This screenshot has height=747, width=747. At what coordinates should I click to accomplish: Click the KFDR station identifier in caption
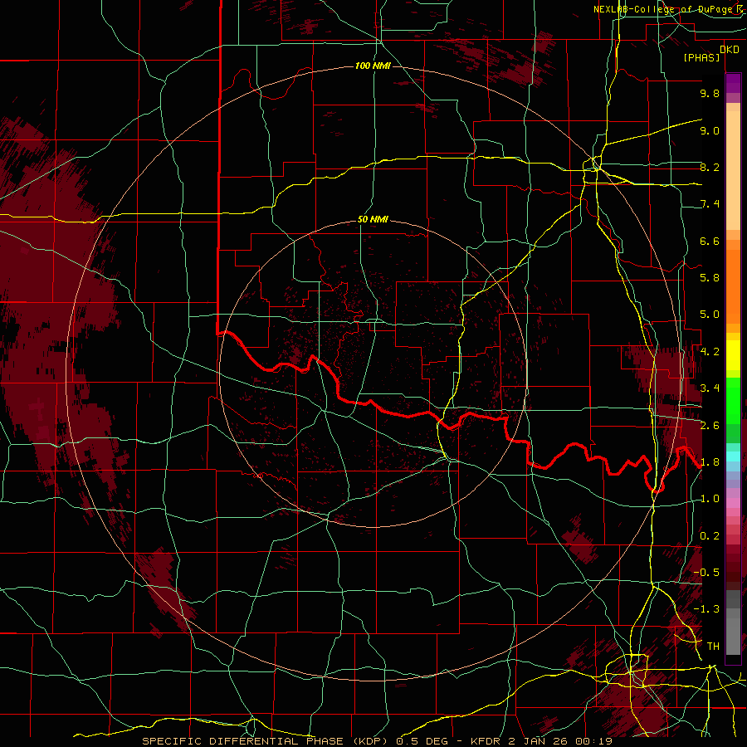click(486, 741)
